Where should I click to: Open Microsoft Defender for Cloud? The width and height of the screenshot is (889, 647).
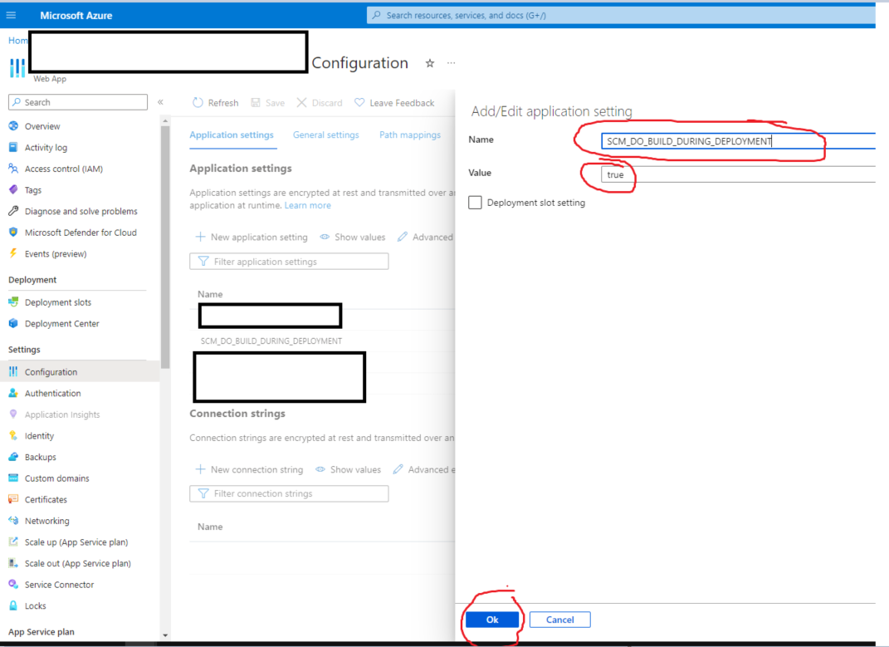click(81, 233)
